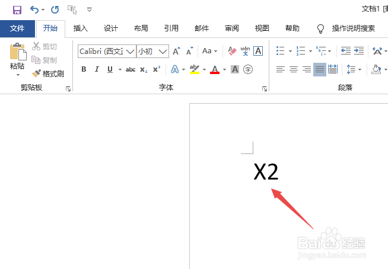Open underline style dropdown arrow
The height and width of the screenshot is (269, 388).
click(120, 69)
